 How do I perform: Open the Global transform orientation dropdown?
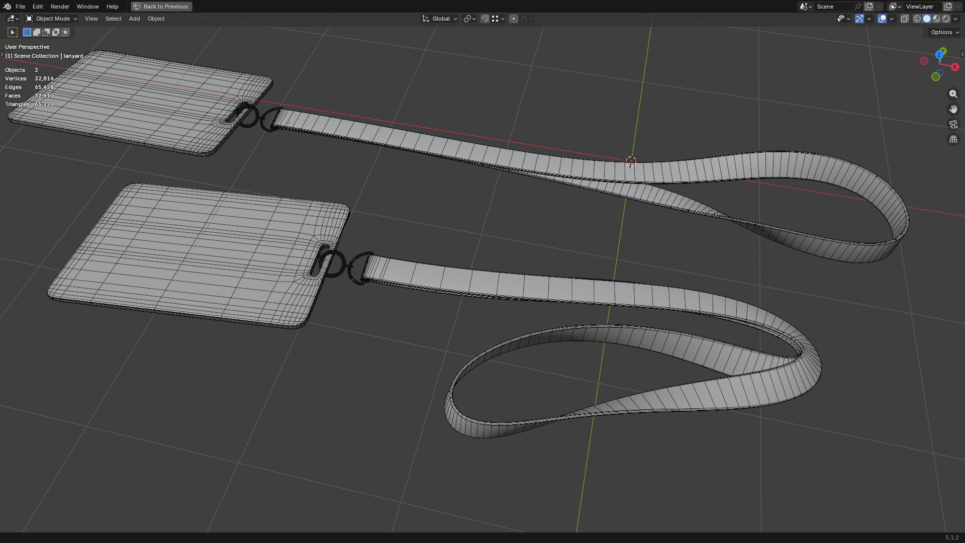pyautogui.click(x=439, y=19)
